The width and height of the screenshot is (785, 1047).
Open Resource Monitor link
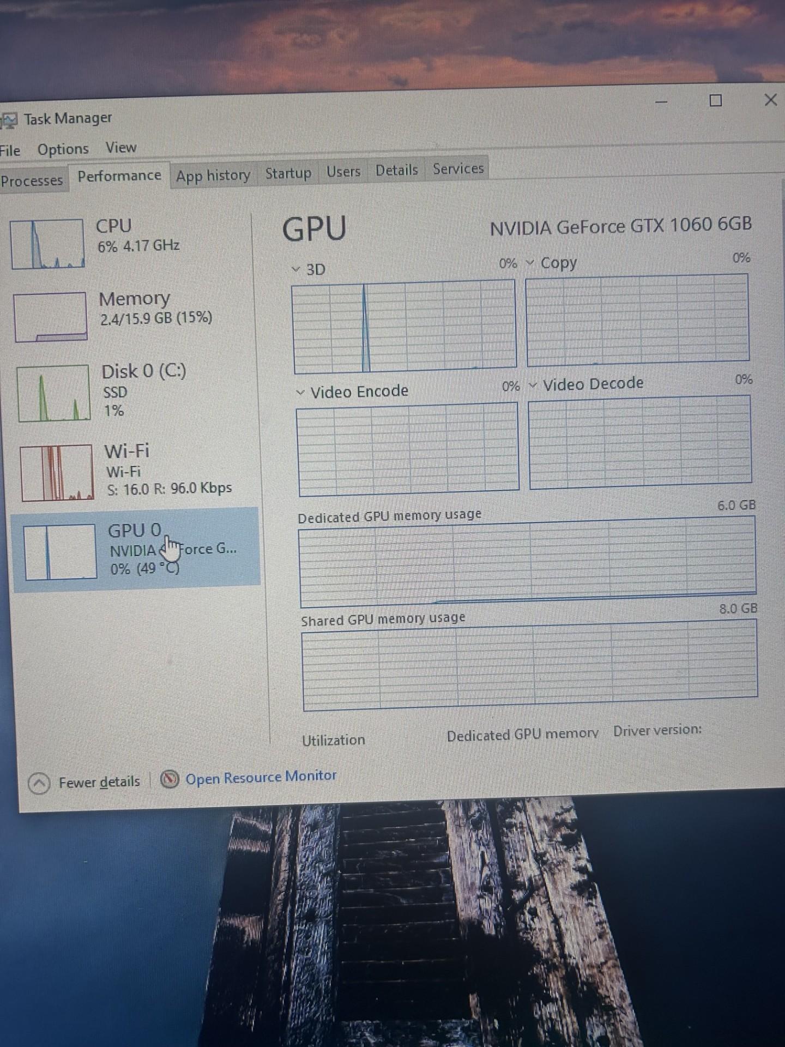point(261,777)
